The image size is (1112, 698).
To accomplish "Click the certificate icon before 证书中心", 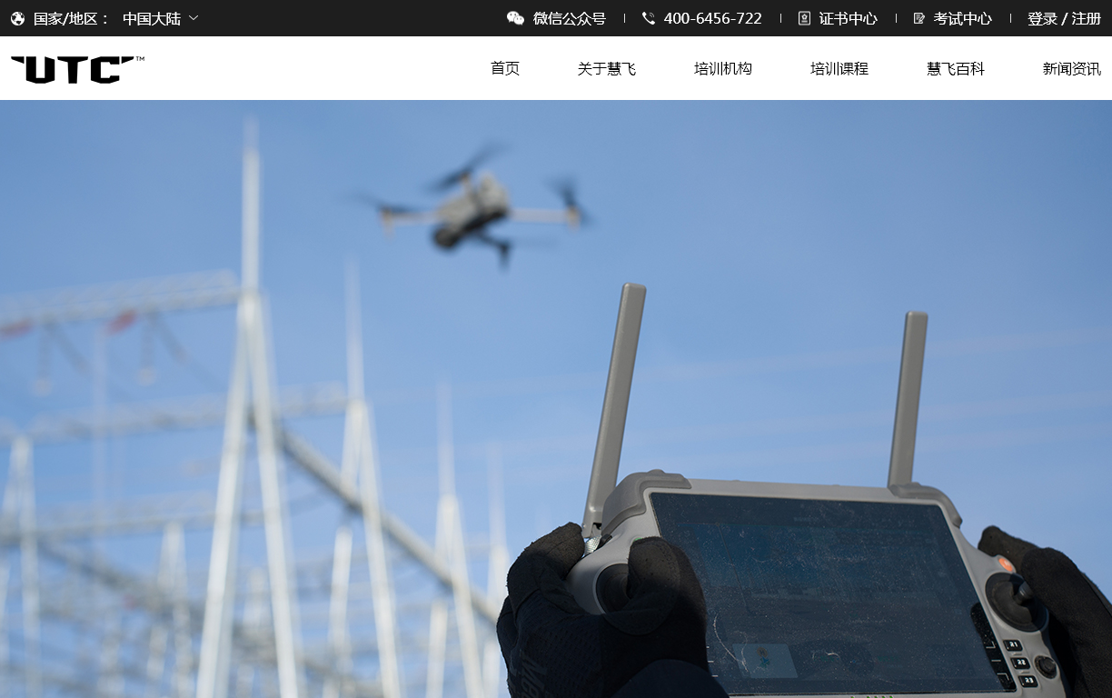I will (x=804, y=18).
